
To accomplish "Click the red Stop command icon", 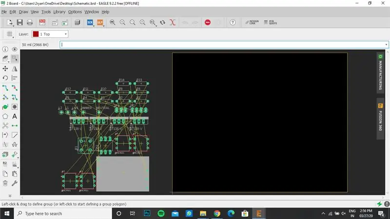I will [208, 22].
